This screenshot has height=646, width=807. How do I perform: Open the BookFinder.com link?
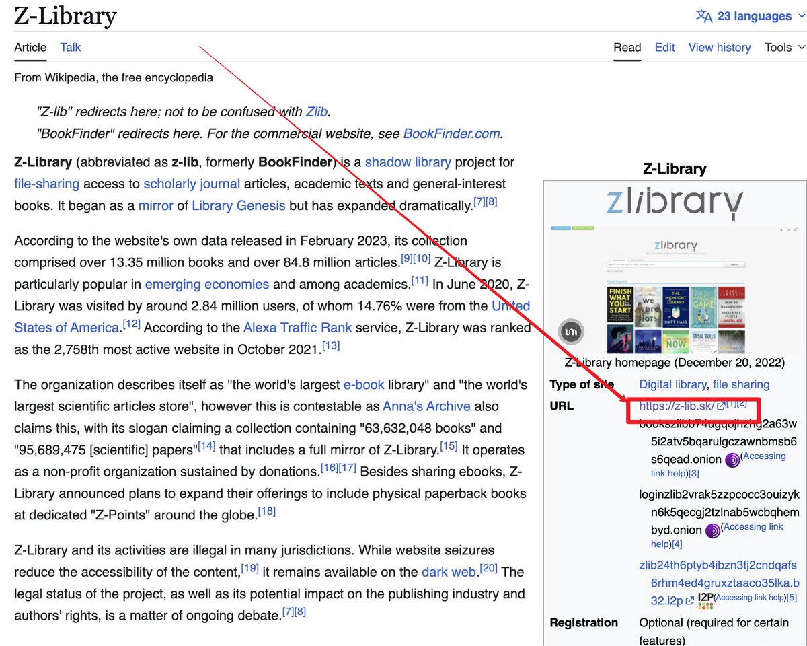[x=451, y=133]
